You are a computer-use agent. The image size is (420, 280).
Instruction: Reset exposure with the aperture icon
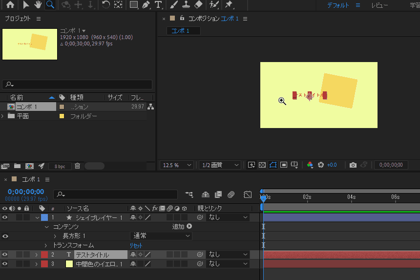[x=321, y=165]
